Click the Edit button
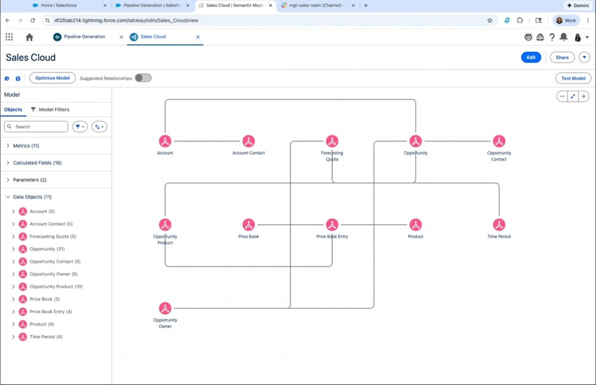Screen dimensions: 596x385 click(x=531, y=57)
